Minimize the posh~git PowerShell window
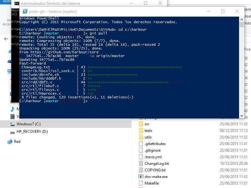The image size is (251, 188). point(208,12)
